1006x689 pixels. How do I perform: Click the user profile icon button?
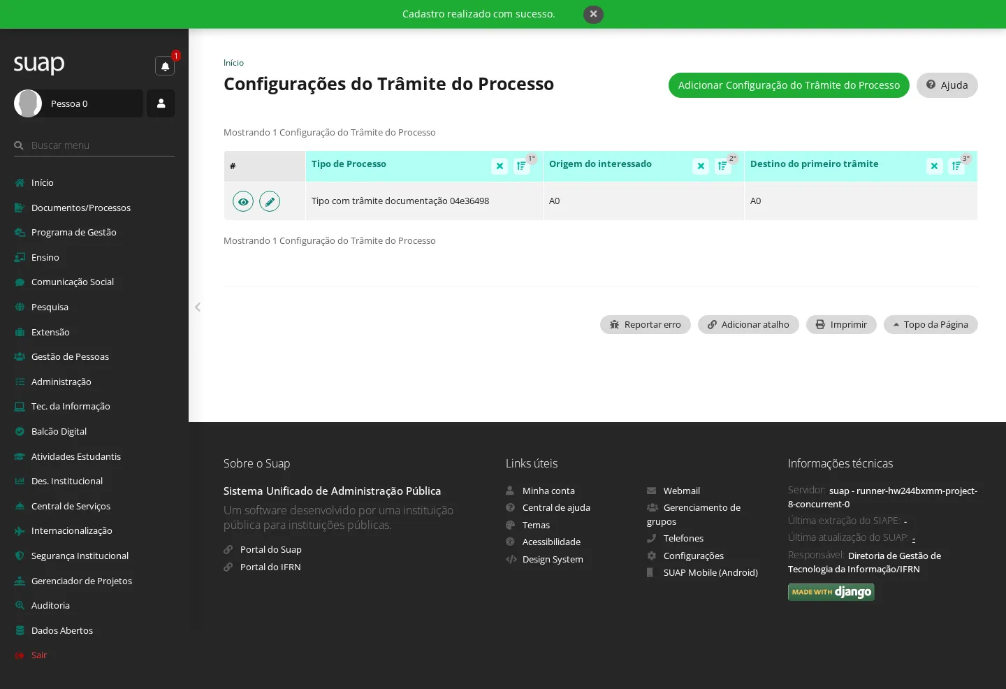click(x=161, y=103)
